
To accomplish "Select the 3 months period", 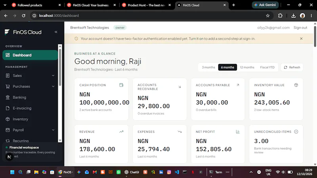I will coord(208,67).
